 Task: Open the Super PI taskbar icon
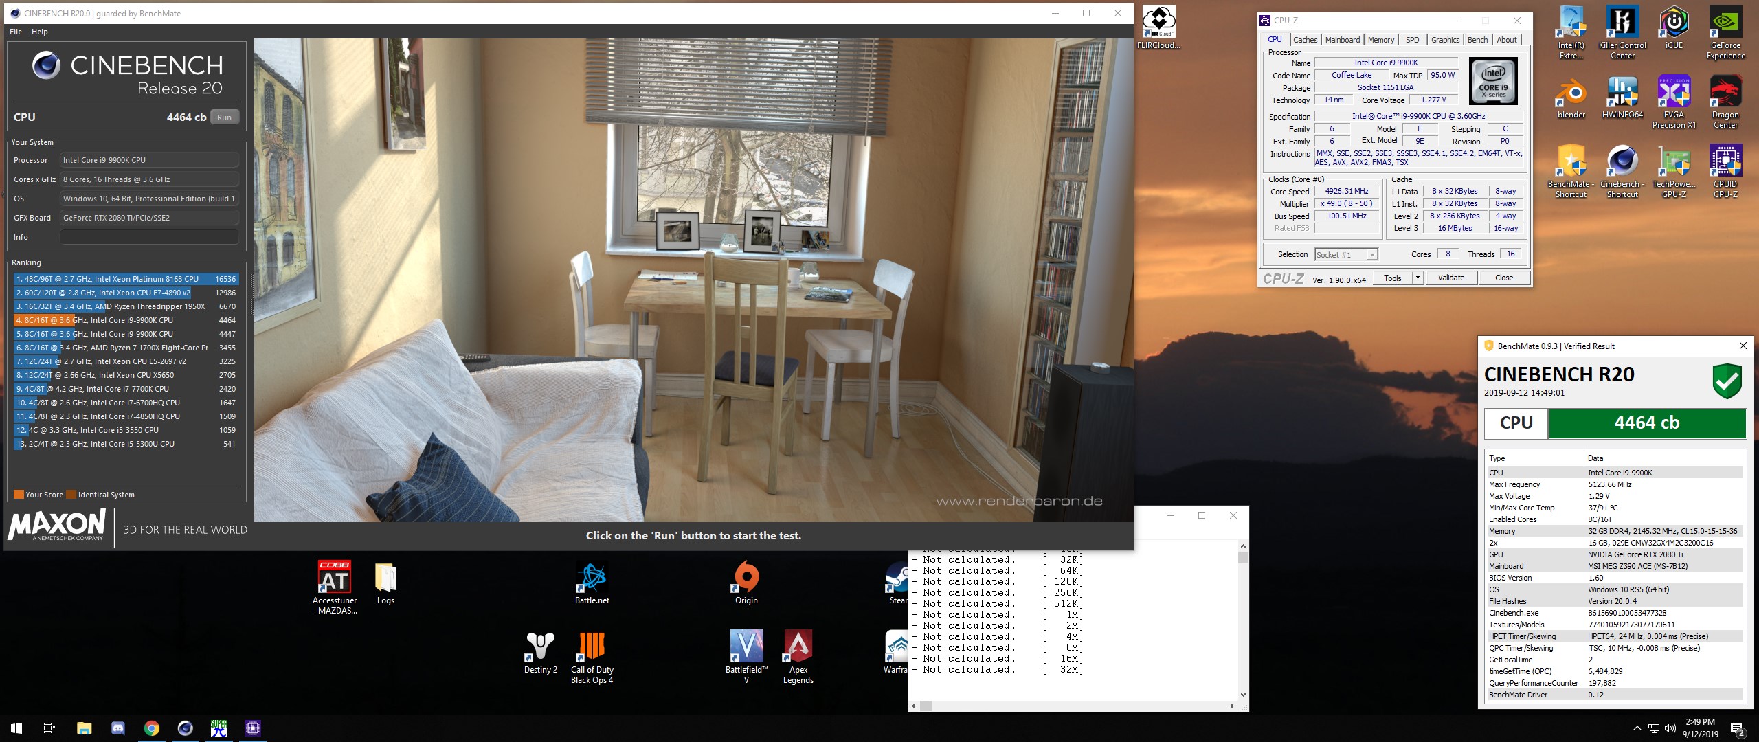(x=219, y=728)
